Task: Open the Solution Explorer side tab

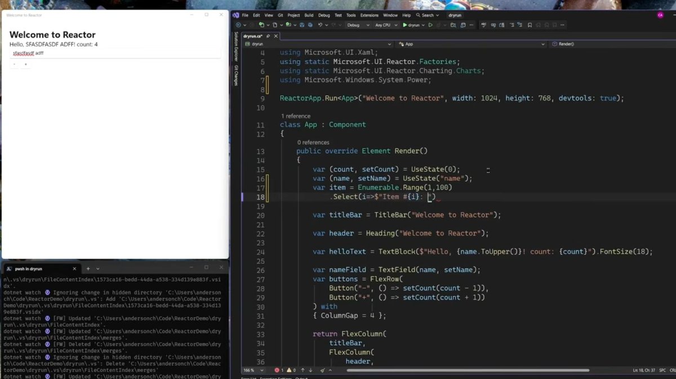Action: point(236,47)
